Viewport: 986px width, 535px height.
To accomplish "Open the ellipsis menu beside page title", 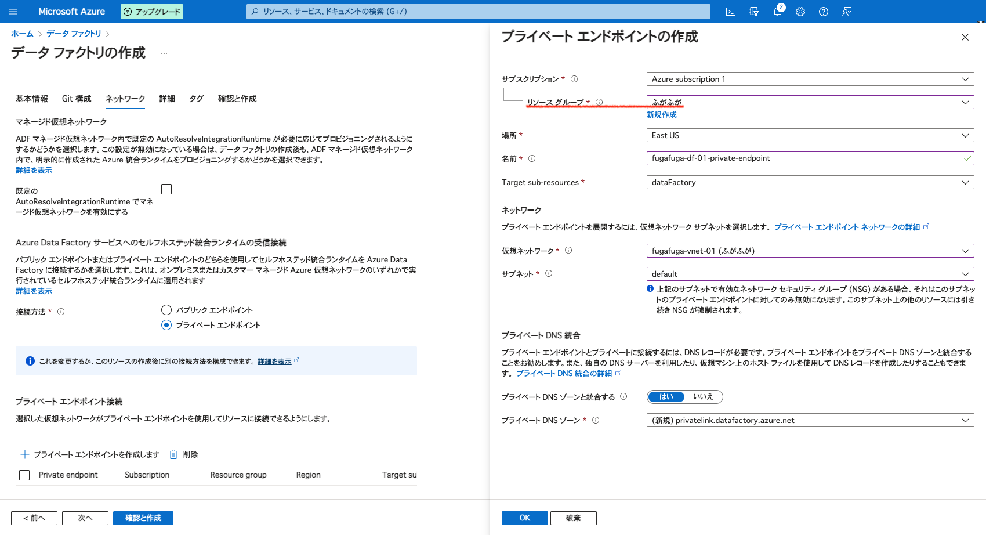I will coord(164,53).
